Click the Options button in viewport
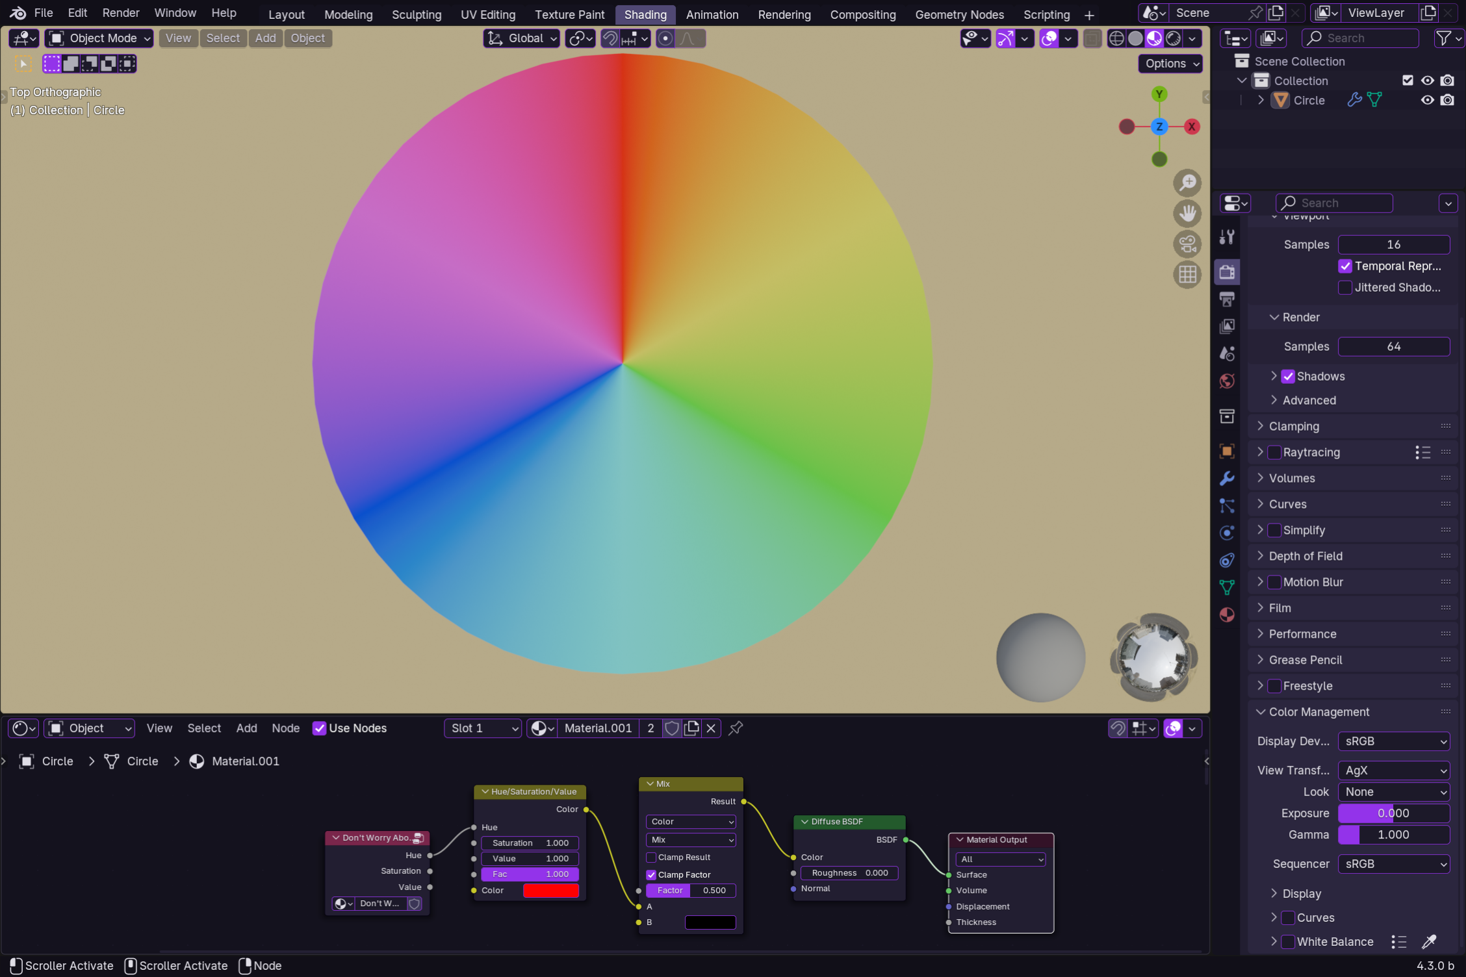Image resolution: width=1466 pixels, height=977 pixels. pyautogui.click(x=1171, y=64)
